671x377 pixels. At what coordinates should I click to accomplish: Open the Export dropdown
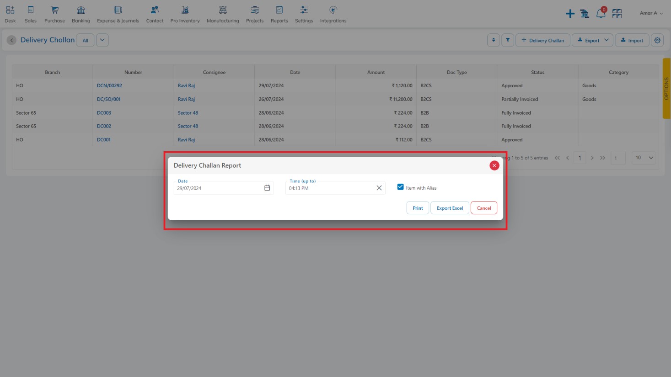pos(592,40)
